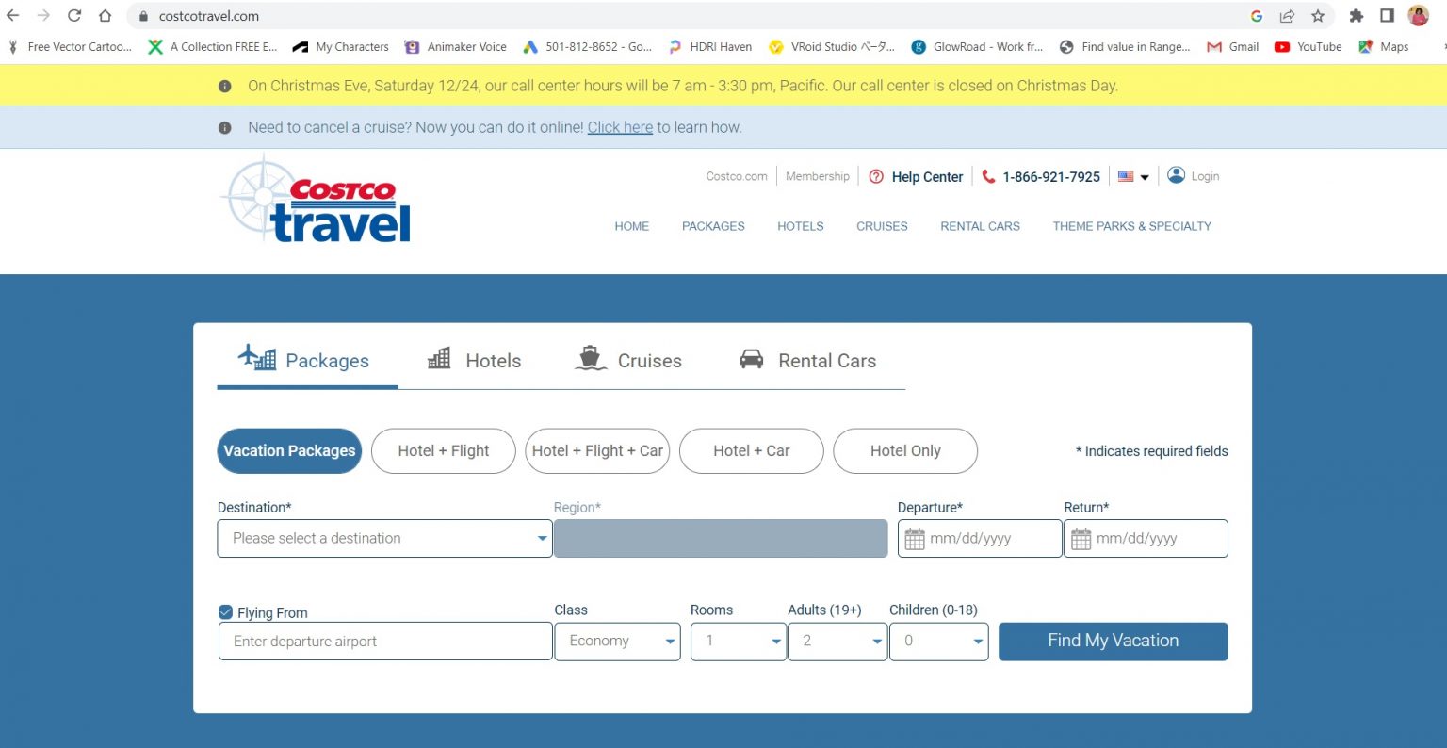Click the 'Click here' cruise cancellation link
Viewport: 1447px width, 748px height.
619,126
